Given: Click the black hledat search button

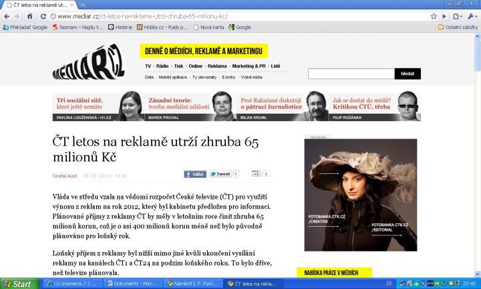Looking at the screenshot, I should (408, 74).
